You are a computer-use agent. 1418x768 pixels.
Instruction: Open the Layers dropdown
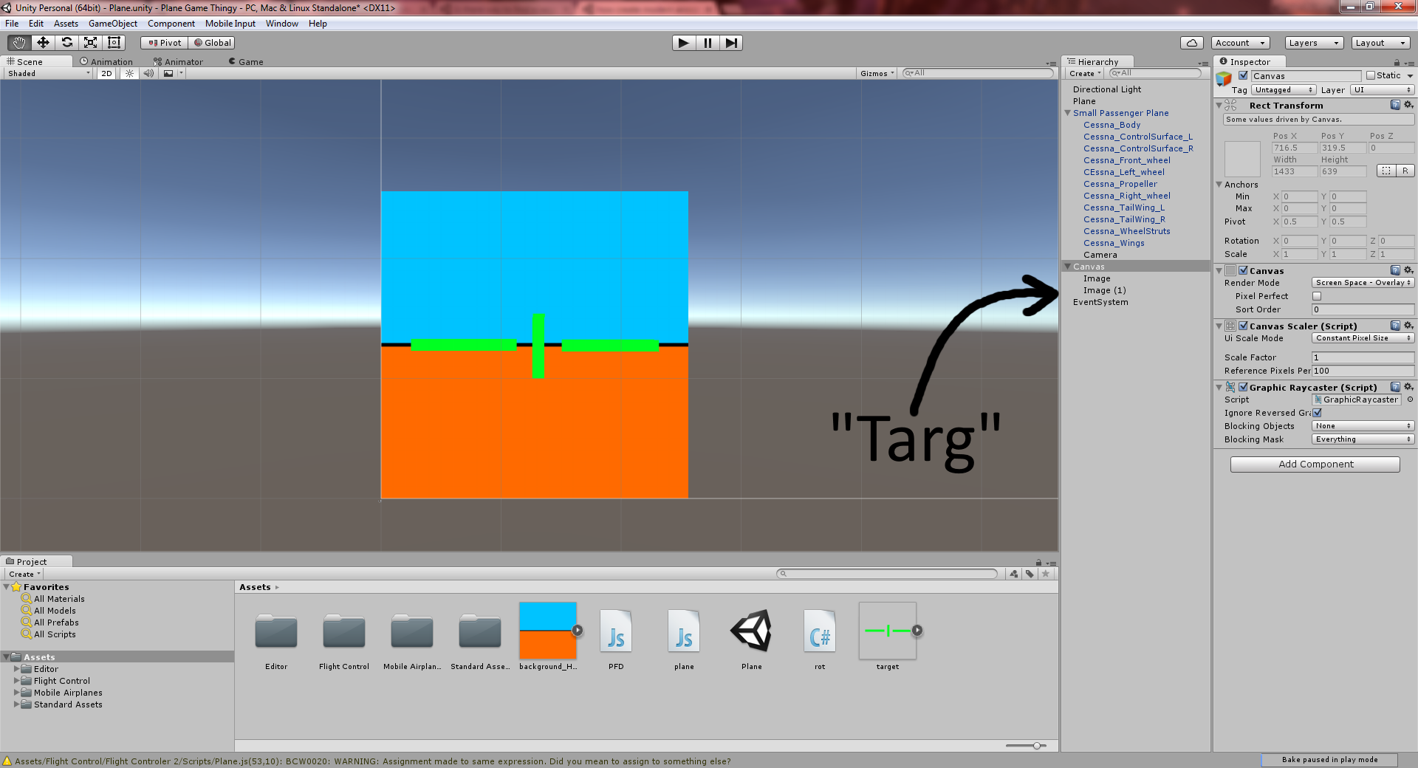point(1313,43)
